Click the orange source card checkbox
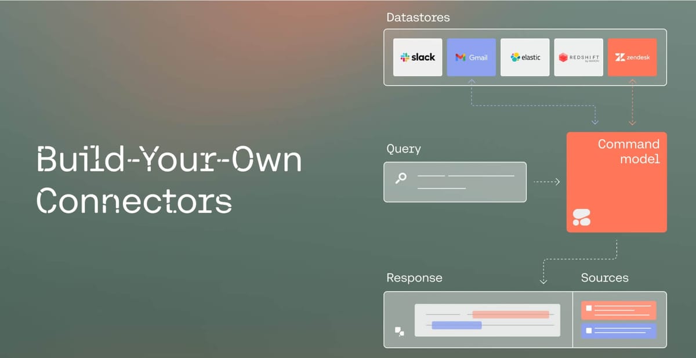The height and width of the screenshot is (358, 696). (x=589, y=308)
